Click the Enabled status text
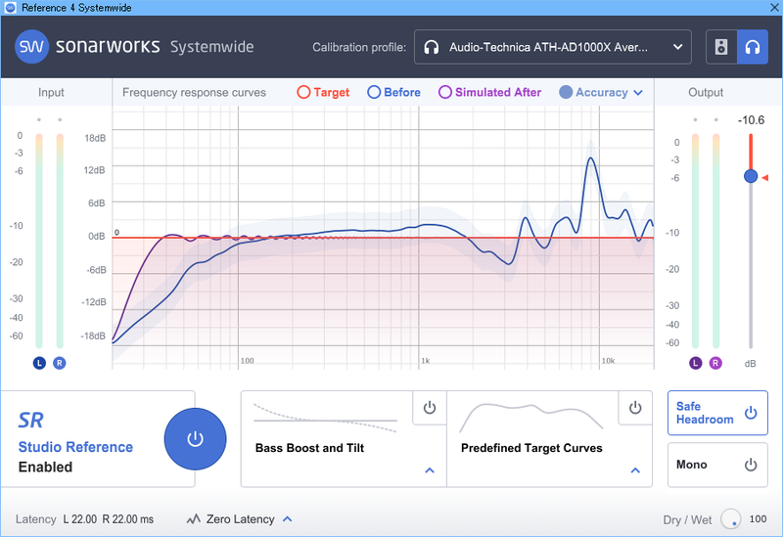The height and width of the screenshot is (537, 783). click(45, 468)
